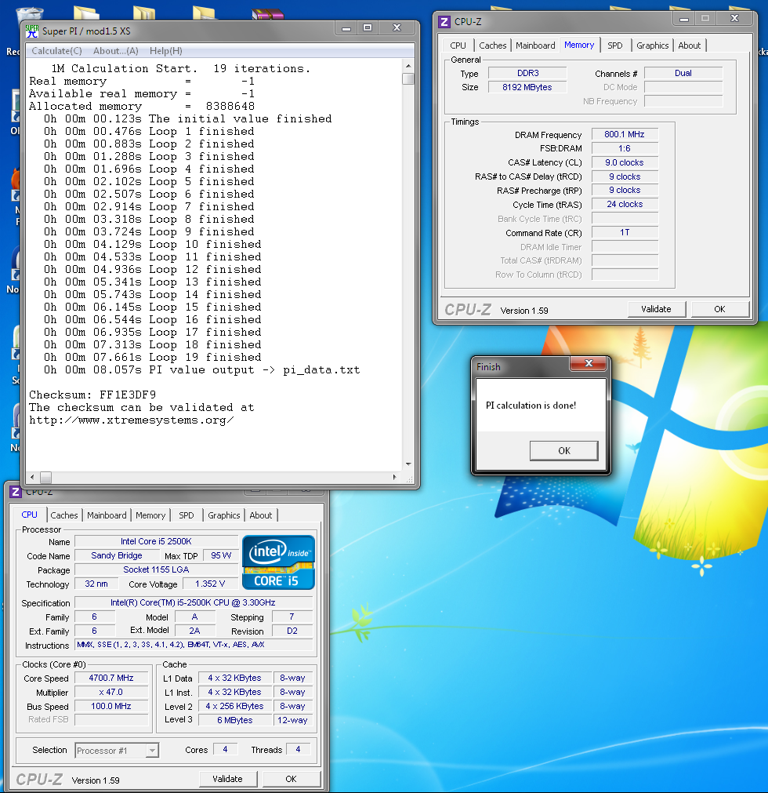Screen dimensions: 768x793
Task: Click the Intel Core i5 logo badge
Action: (278, 562)
